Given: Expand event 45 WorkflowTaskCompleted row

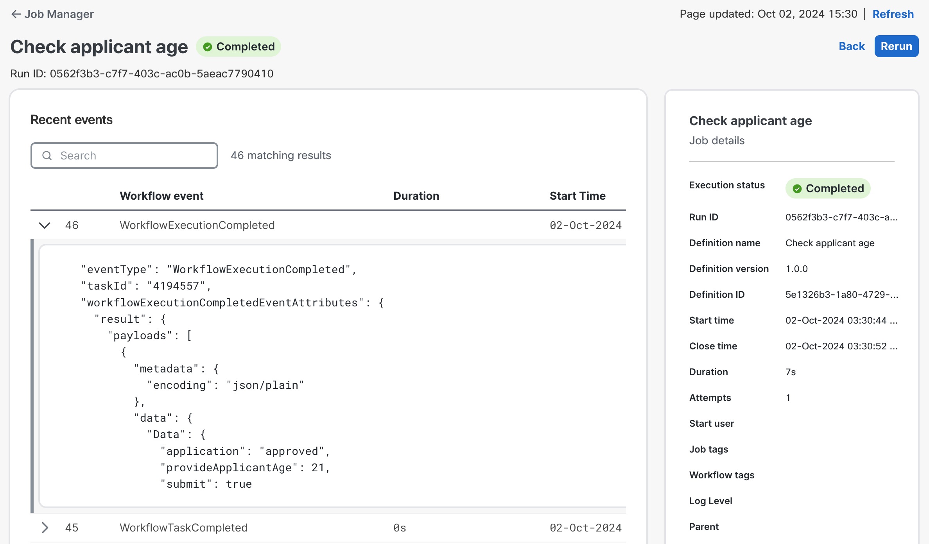Looking at the screenshot, I should [45, 528].
